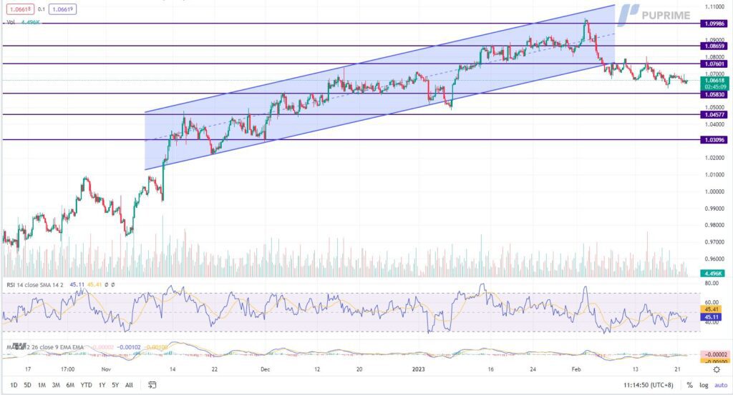Click the 2023 date on time axis

click(x=418, y=369)
